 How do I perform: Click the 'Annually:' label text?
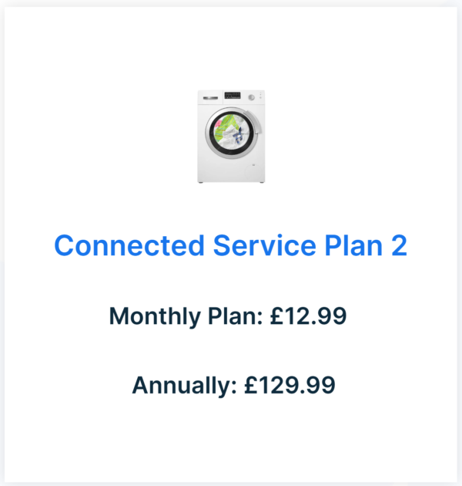(x=184, y=385)
